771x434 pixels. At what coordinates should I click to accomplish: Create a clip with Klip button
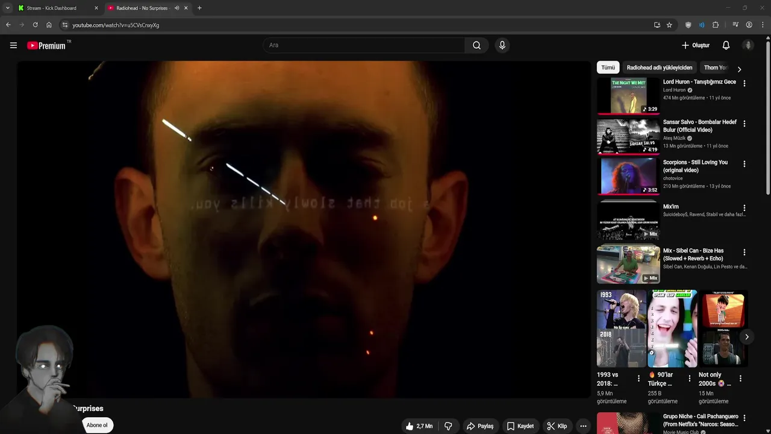[557, 426]
